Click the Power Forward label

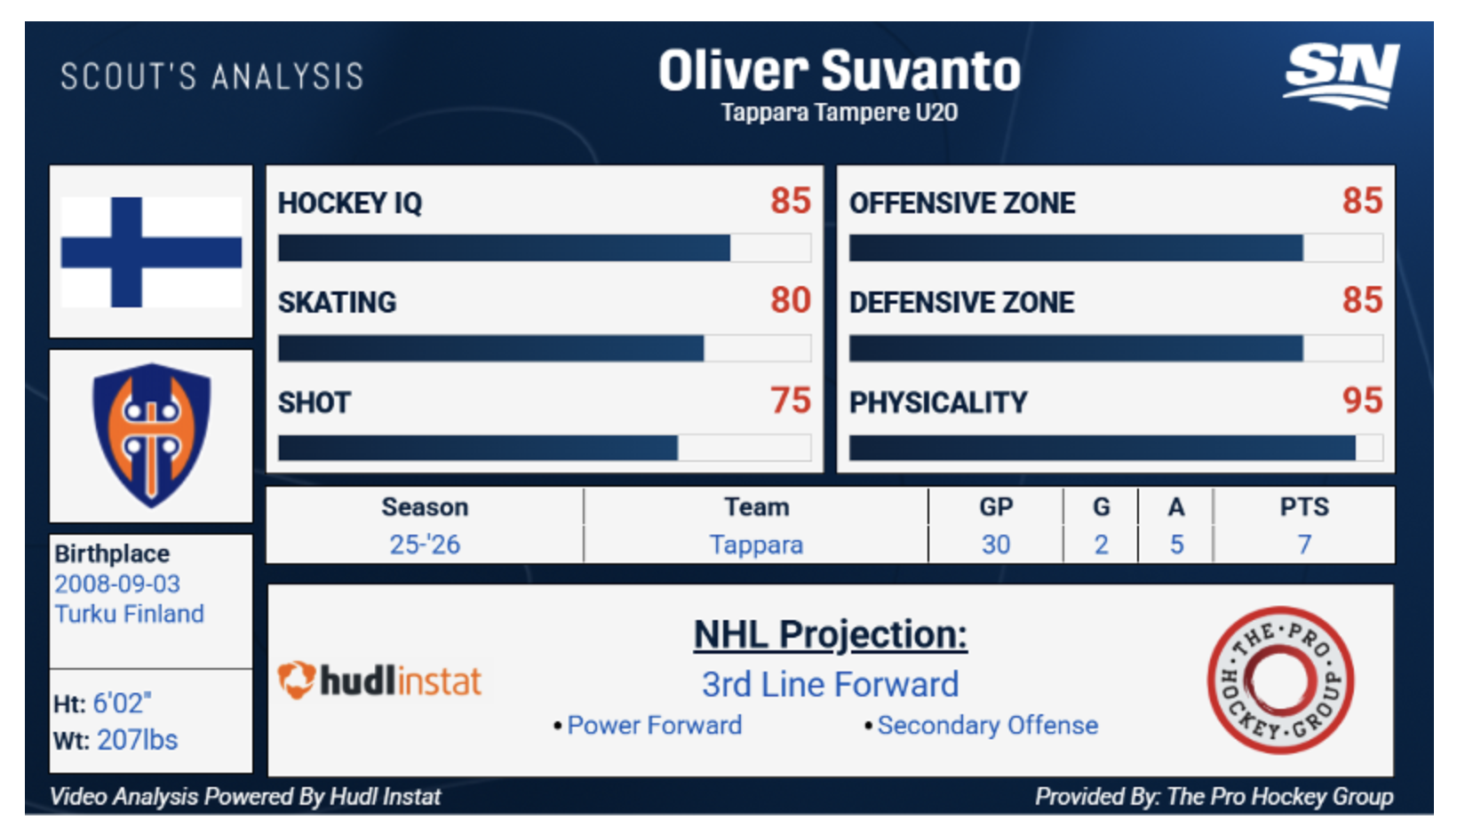click(x=654, y=725)
